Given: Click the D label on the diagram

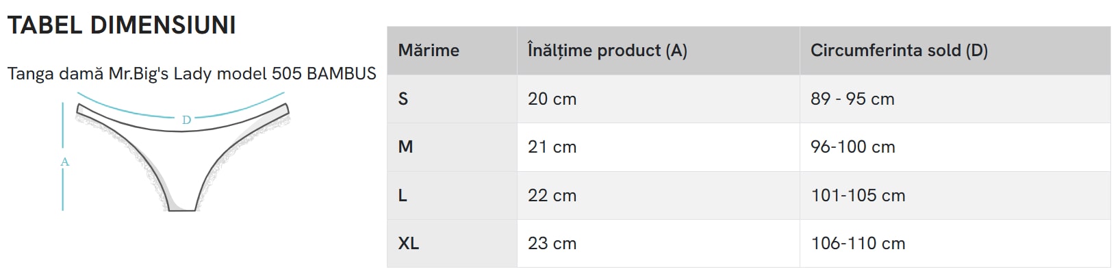Looking at the screenshot, I should tap(186, 120).
